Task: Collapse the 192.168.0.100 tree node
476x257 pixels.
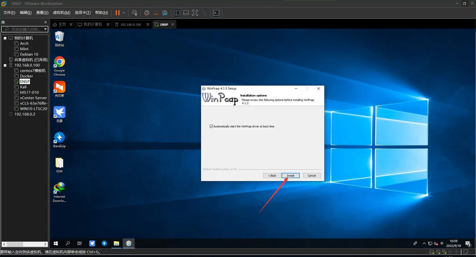Action: pos(5,65)
